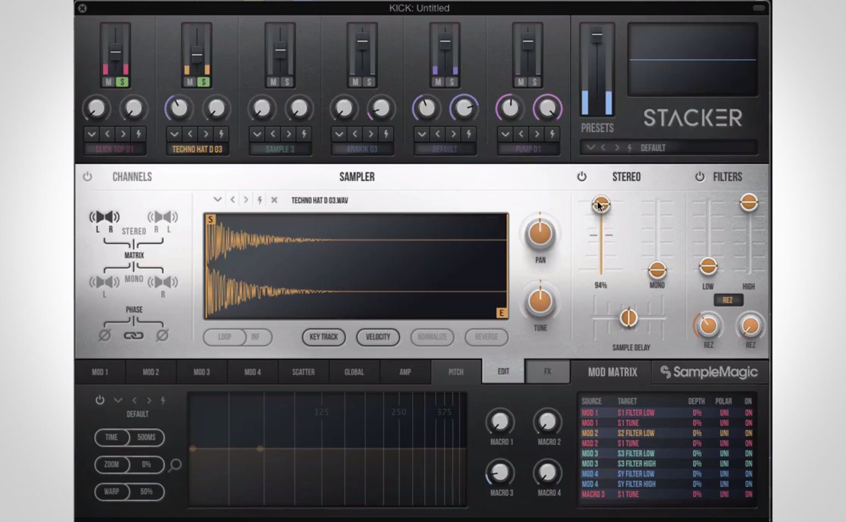This screenshot has width=846, height=522.
Task: Click the phase link chain icon
Action: click(x=133, y=336)
